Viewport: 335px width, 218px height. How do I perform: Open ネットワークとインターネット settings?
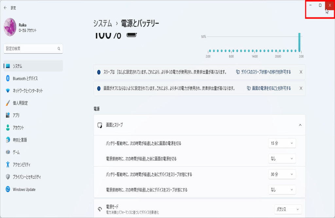pyautogui.click(x=27, y=91)
